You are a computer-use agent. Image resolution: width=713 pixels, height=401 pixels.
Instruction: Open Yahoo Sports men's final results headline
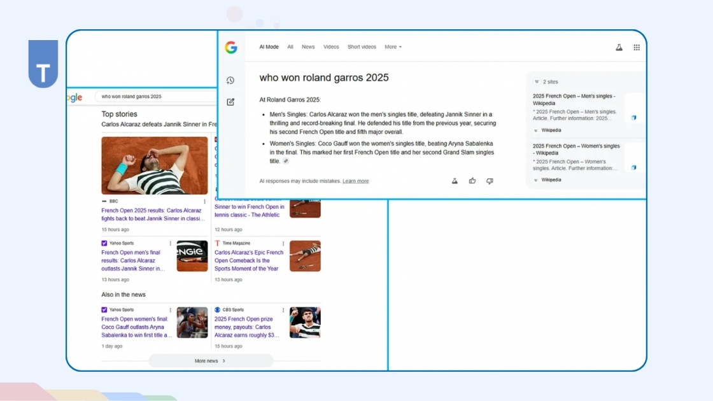pos(133,260)
